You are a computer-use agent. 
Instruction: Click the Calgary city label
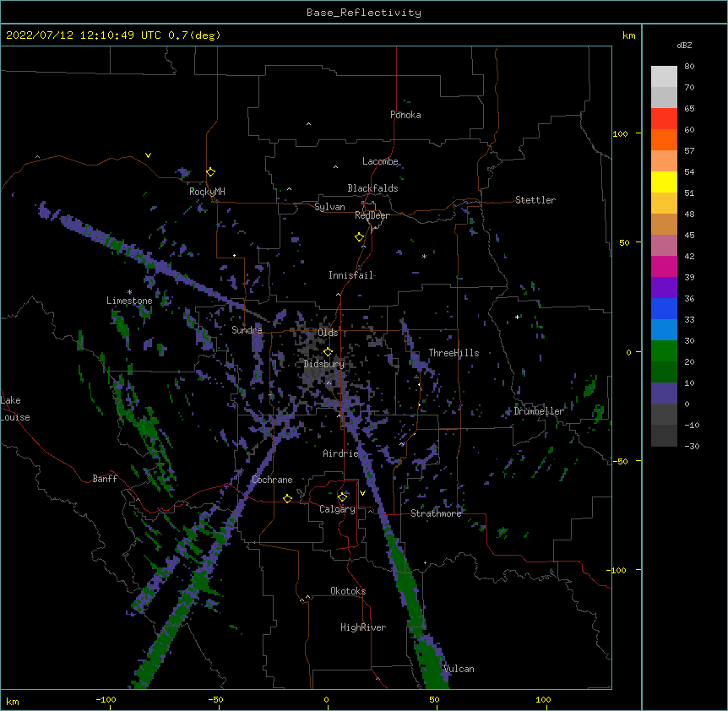[337, 509]
